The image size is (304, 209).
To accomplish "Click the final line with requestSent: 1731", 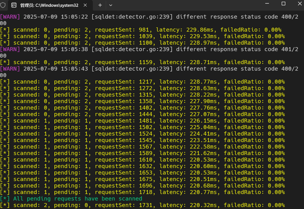I will 143,205.
